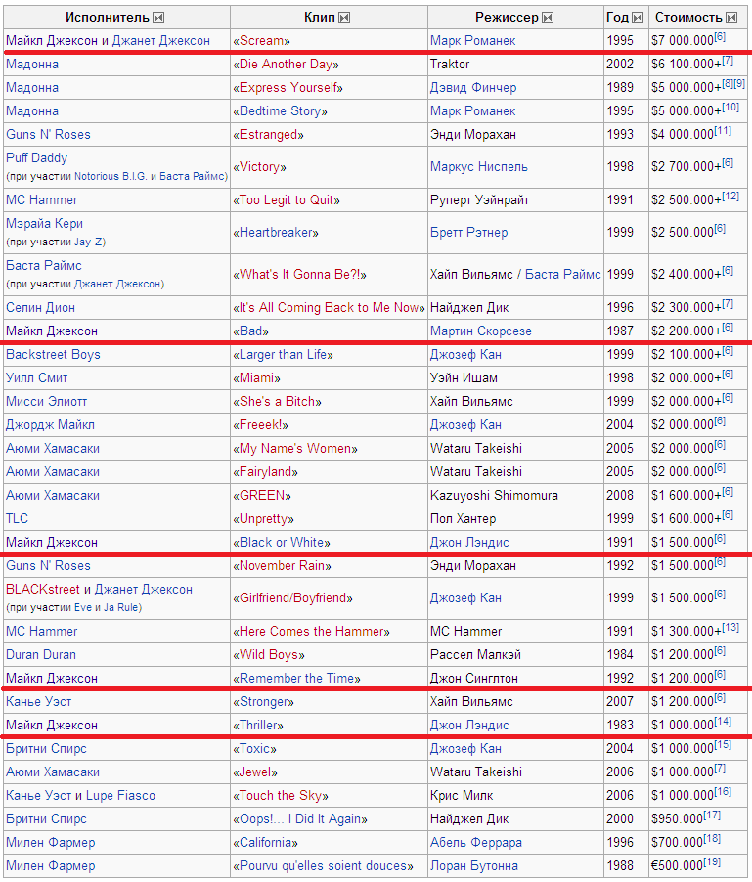Open «Oops!... I Did It Again» link

pos(300,819)
